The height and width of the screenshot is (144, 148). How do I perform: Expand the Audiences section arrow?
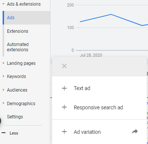point(3,90)
